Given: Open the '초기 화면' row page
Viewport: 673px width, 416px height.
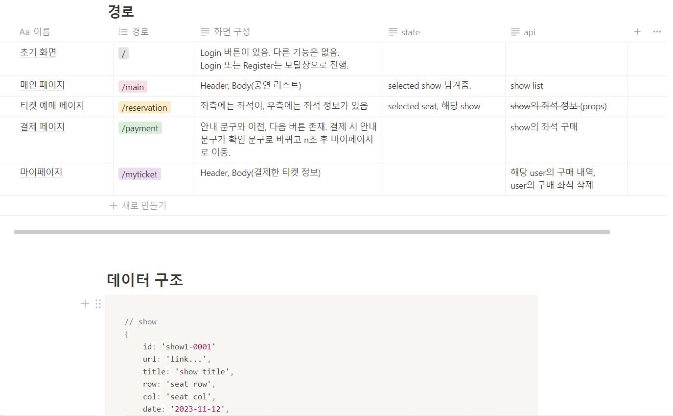Looking at the screenshot, I should point(38,52).
